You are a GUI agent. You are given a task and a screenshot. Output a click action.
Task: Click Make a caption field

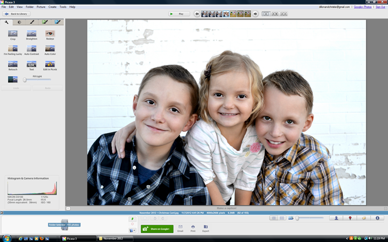click(227, 208)
